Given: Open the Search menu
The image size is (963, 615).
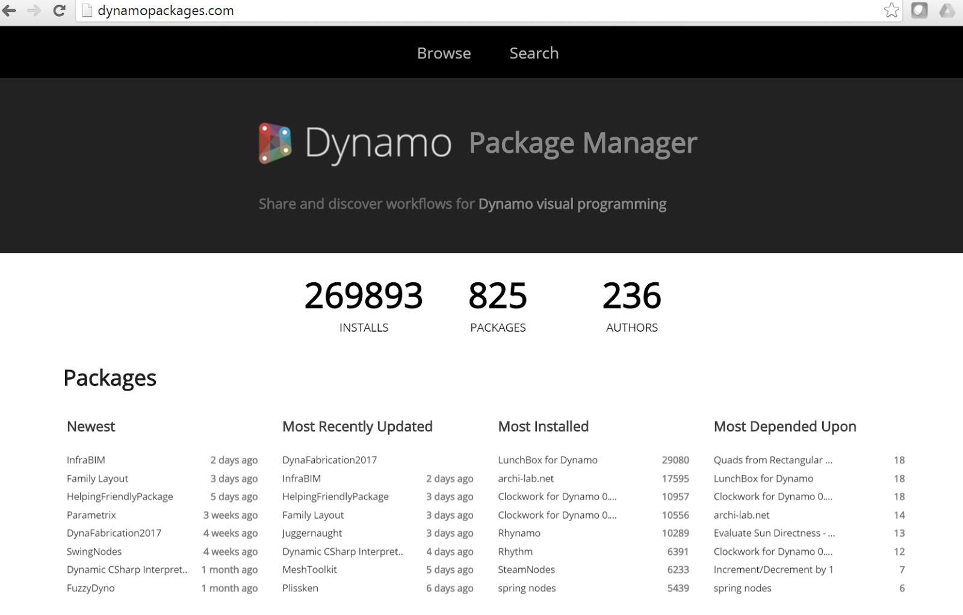Looking at the screenshot, I should (534, 53).
